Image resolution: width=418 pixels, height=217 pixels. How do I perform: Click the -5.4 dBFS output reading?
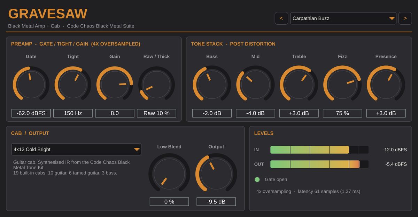(x=396, y=164)
